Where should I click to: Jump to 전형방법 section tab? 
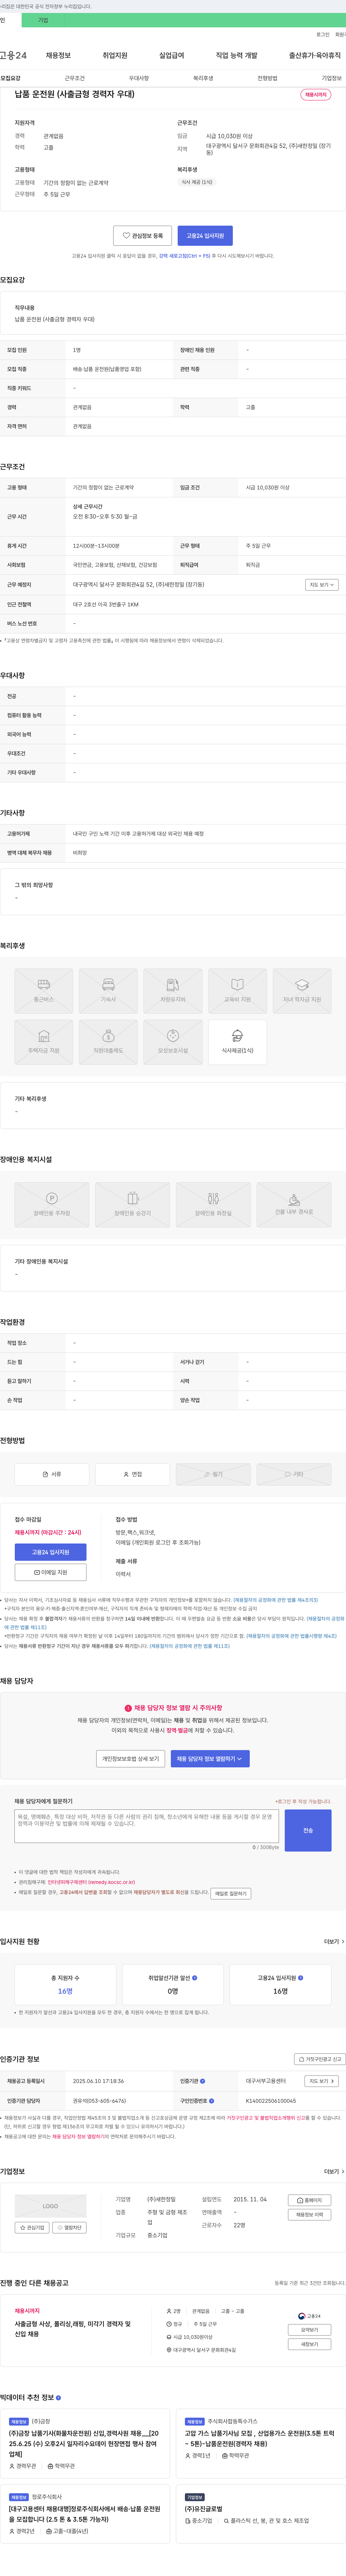point(268,78)
